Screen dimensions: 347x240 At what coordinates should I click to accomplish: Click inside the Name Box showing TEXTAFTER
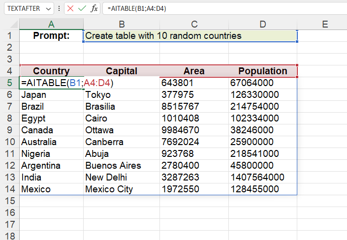pyautogui.click(x=24, y=9)
